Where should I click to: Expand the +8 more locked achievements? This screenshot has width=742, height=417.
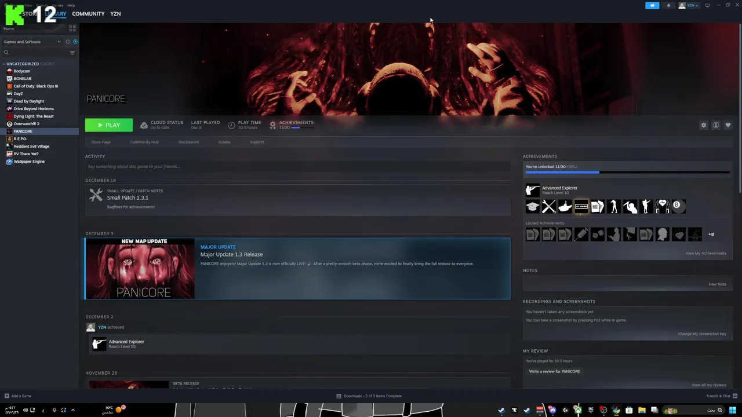pos(711,235)
